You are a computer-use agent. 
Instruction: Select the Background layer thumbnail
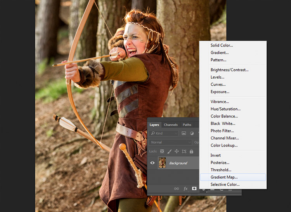[162, 163]
